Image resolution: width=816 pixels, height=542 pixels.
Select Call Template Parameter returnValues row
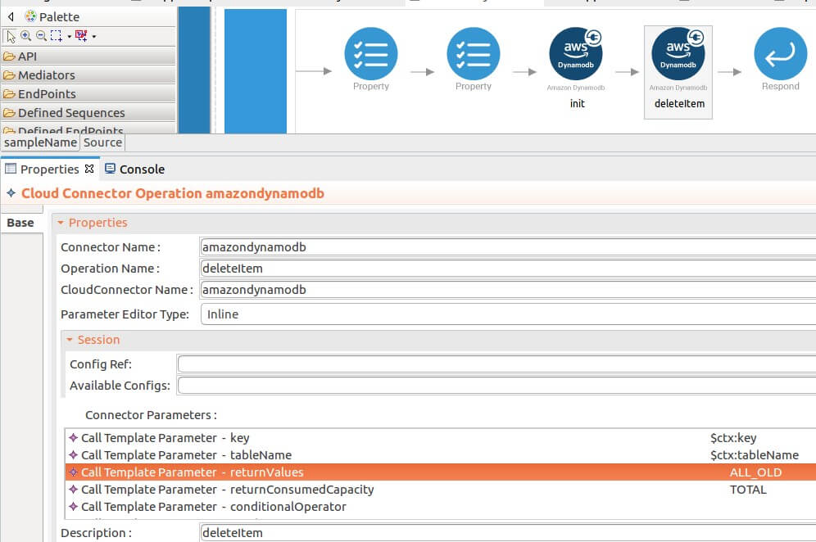(440, 472)
